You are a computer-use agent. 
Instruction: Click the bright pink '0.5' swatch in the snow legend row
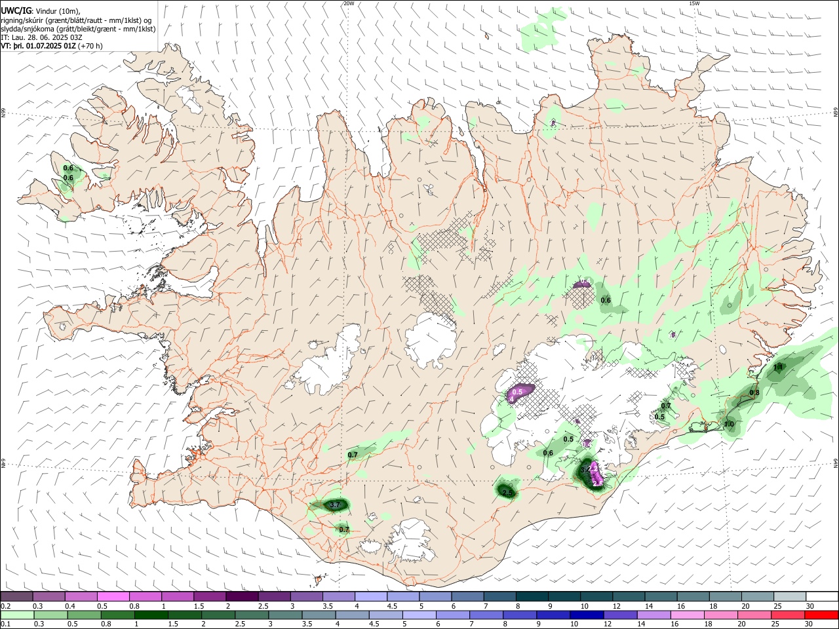click(113, 596)
